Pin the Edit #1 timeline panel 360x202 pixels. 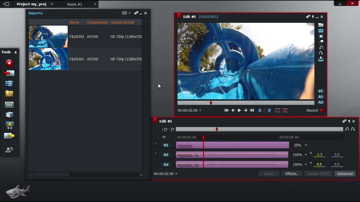(x=349, y=121)
